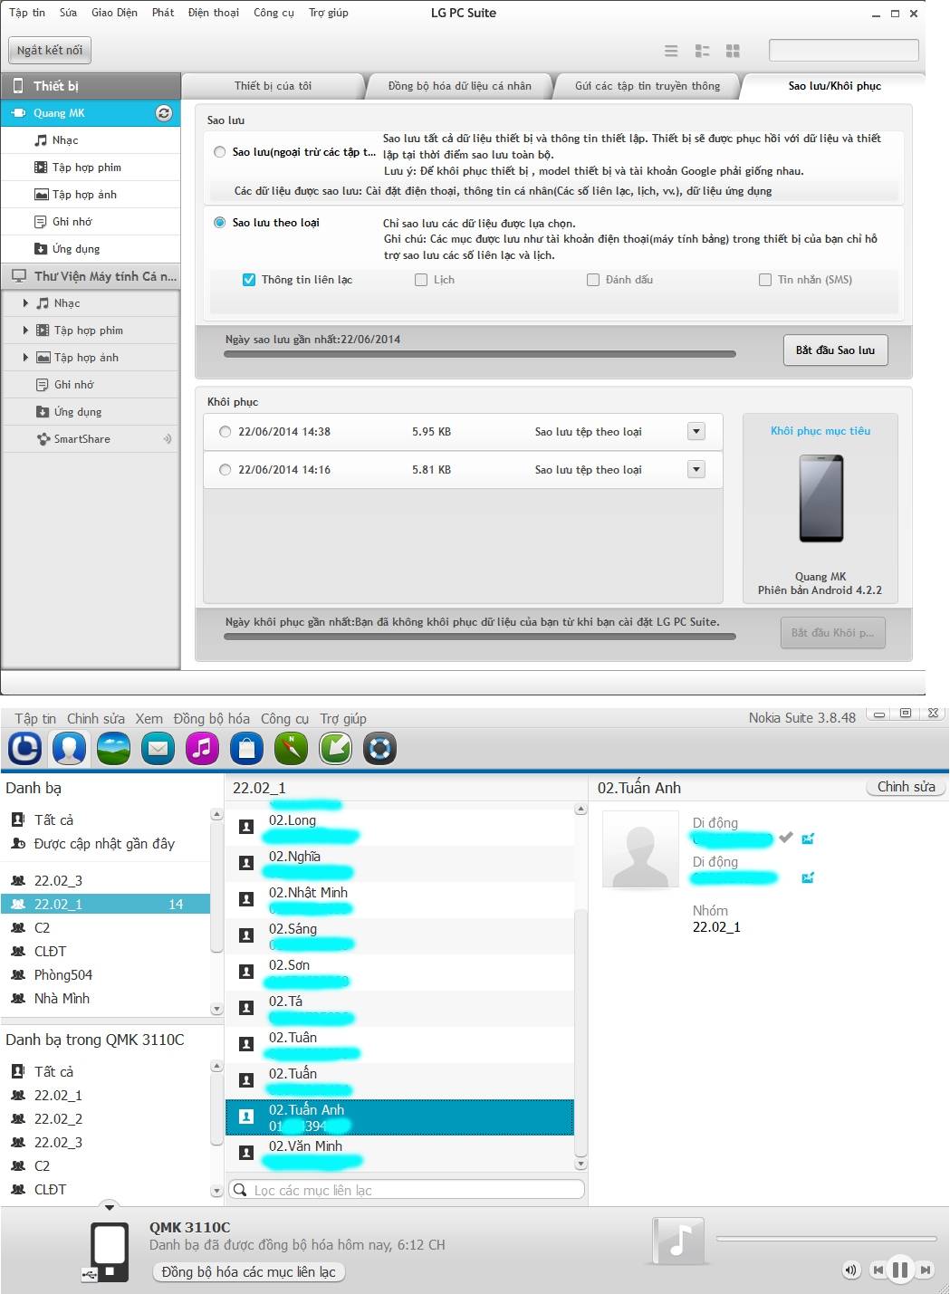Click scroll down arrow of contact list
This screenshot has width=950, height=1294.
(581, 1164)
